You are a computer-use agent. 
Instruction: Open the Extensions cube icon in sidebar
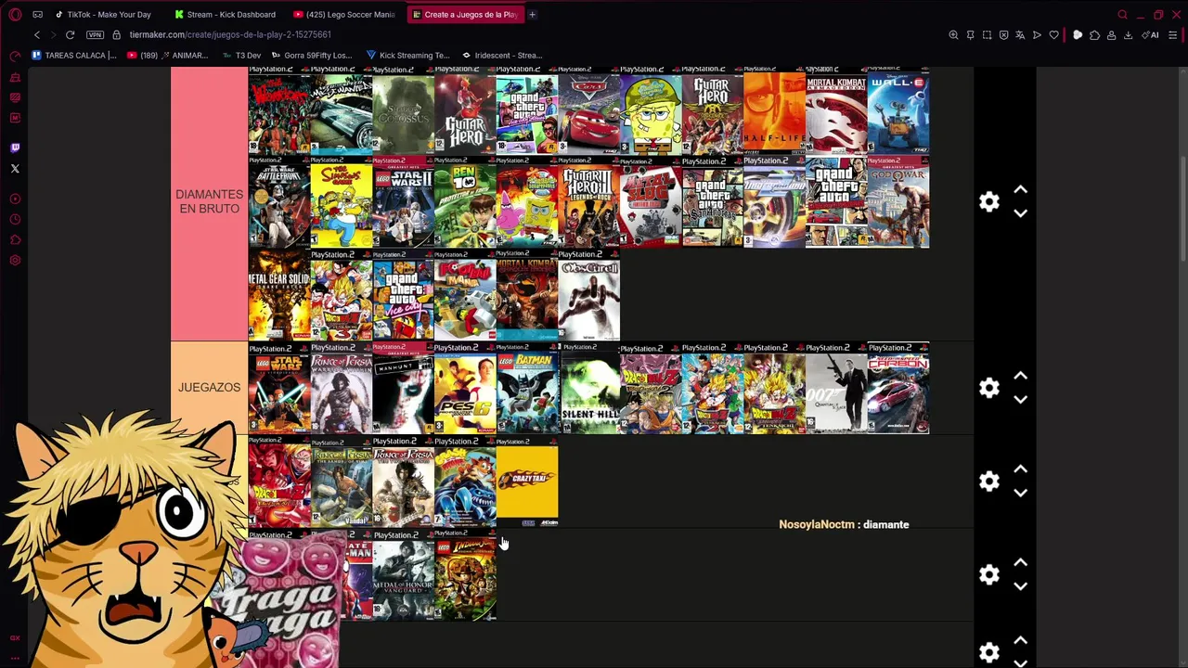point(15,239)
